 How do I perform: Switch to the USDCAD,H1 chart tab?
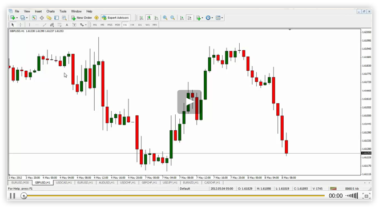(64, 183)
